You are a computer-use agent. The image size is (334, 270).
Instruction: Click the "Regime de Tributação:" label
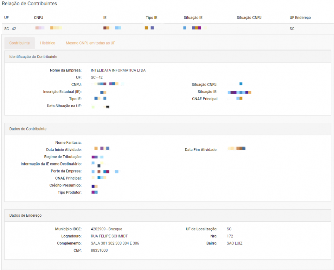point(63,157)
